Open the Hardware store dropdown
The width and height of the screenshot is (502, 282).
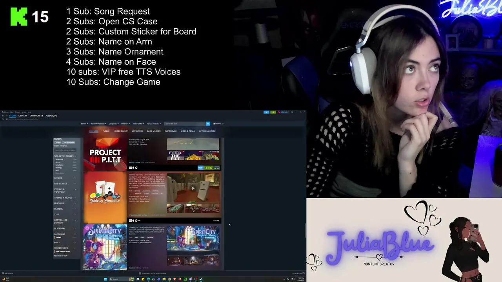(x=126, y=124)
